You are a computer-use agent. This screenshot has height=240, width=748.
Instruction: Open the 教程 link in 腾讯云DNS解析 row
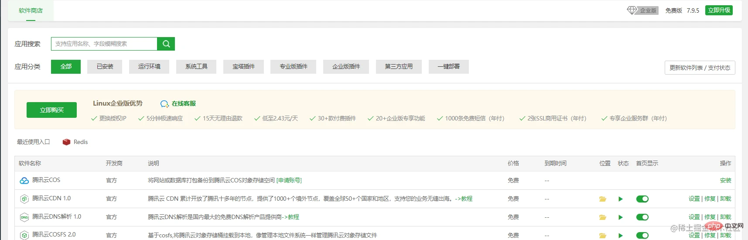[x=290, y=217]
